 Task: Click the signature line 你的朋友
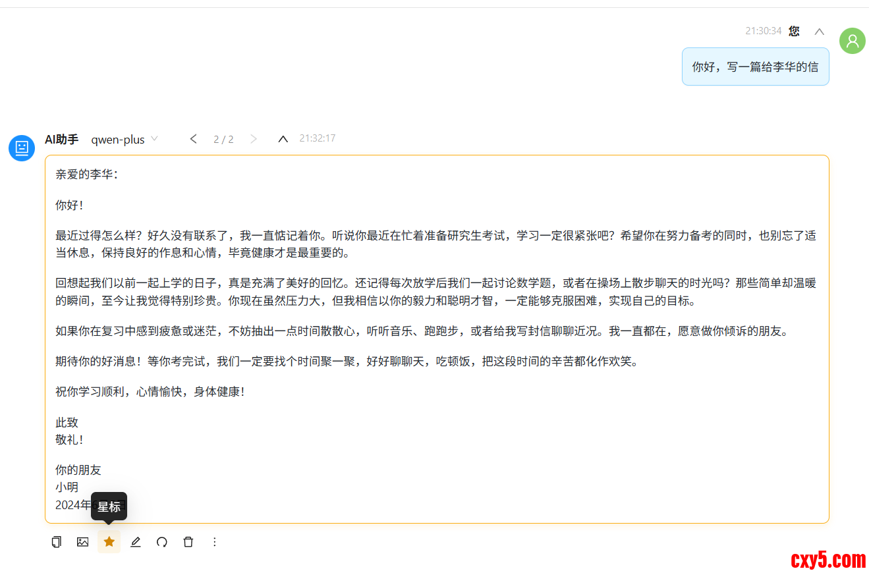(78, 470)
